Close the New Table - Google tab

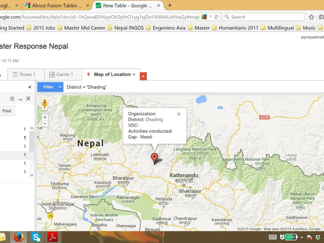click(159, 6)
